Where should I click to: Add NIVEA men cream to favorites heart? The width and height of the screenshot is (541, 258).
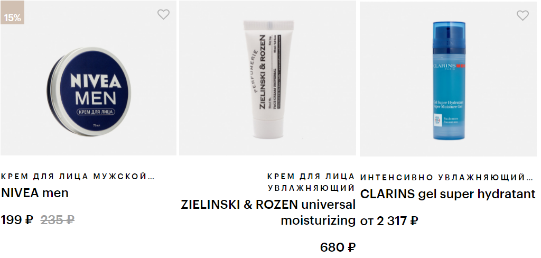pos(163,14)
